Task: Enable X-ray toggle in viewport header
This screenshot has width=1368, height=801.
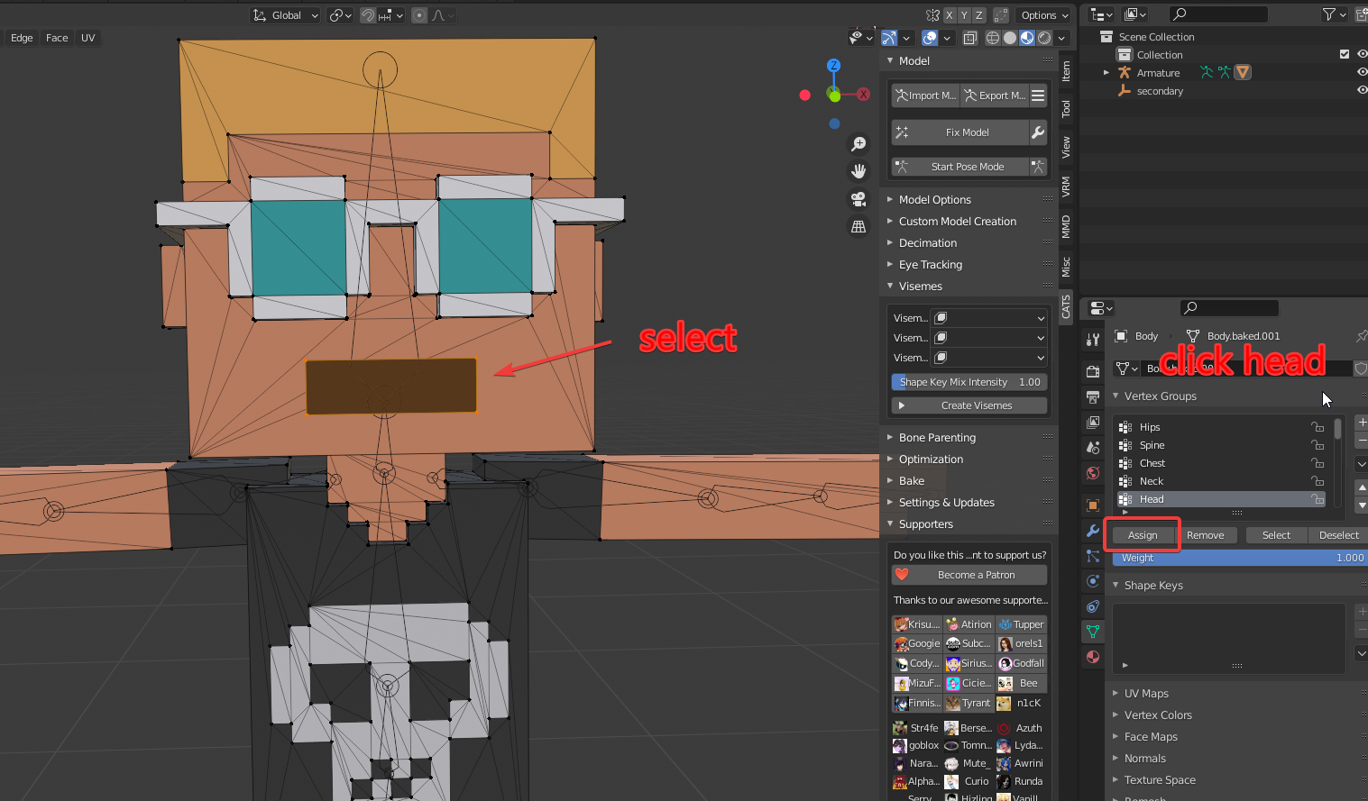Action: (x=970, y=38)
